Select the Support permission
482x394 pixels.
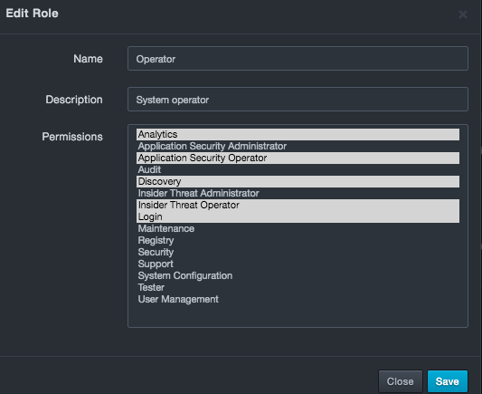(298, 264)
